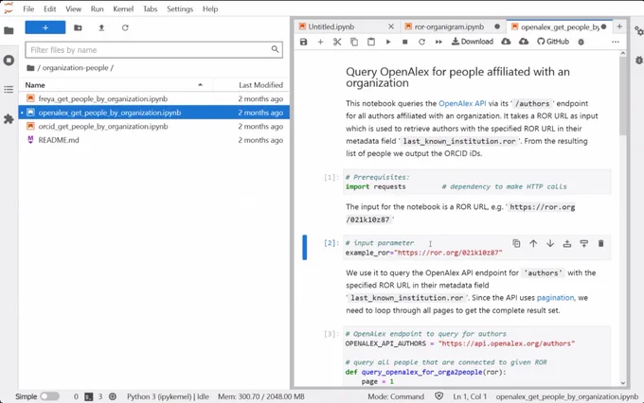Enable the debugger bug icon in toolbar
The image size is (644, 403).
[x=581, y=42]
